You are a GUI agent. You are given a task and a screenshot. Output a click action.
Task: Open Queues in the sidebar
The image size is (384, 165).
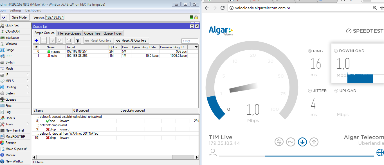click(11, 100)
